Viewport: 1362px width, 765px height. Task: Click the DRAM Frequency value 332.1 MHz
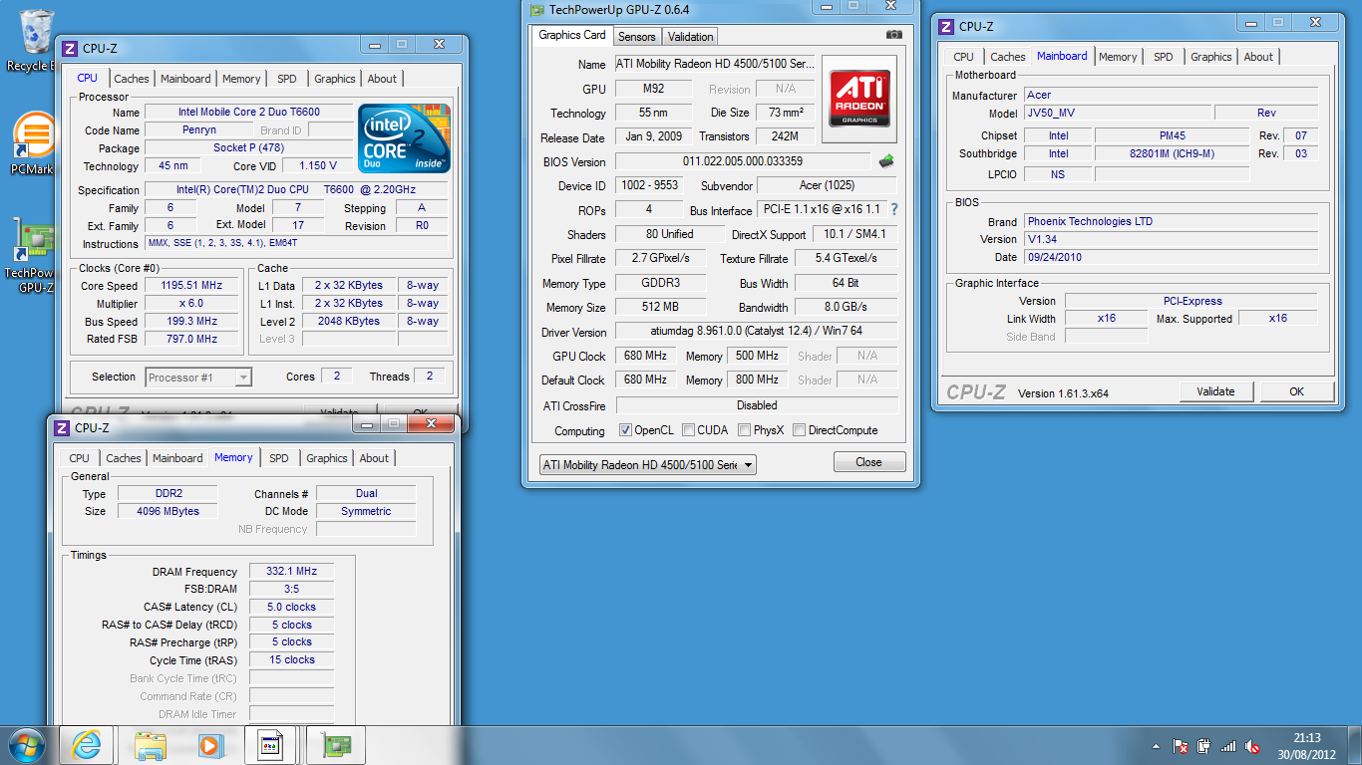(x=291, y=572)
